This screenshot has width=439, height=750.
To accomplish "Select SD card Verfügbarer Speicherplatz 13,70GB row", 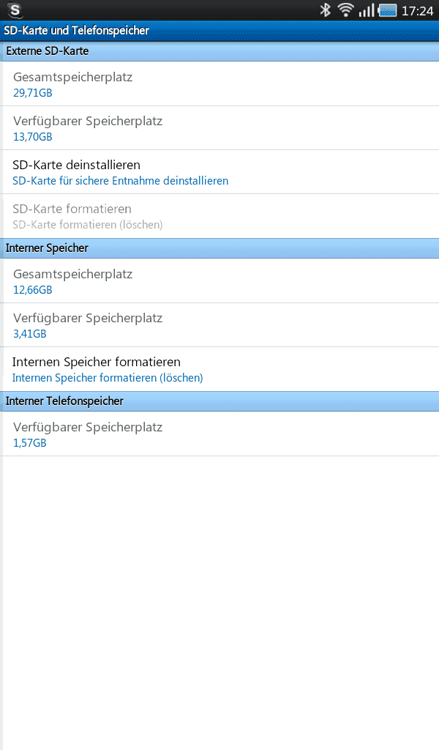I will (x=219, y=128).
